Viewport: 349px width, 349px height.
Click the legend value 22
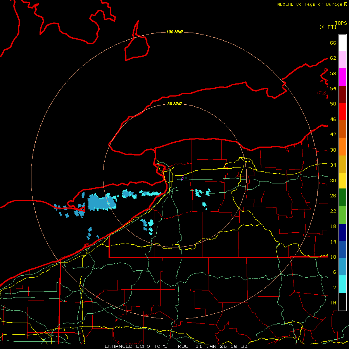[333, 211]
